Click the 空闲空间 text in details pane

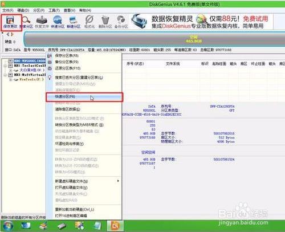148,152
